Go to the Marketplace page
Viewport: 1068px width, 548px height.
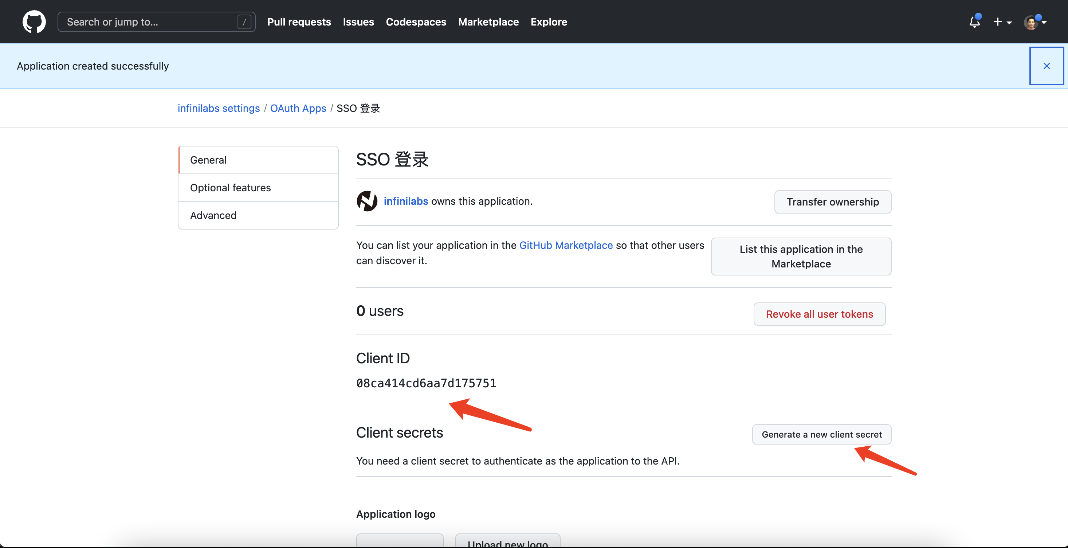488,21
